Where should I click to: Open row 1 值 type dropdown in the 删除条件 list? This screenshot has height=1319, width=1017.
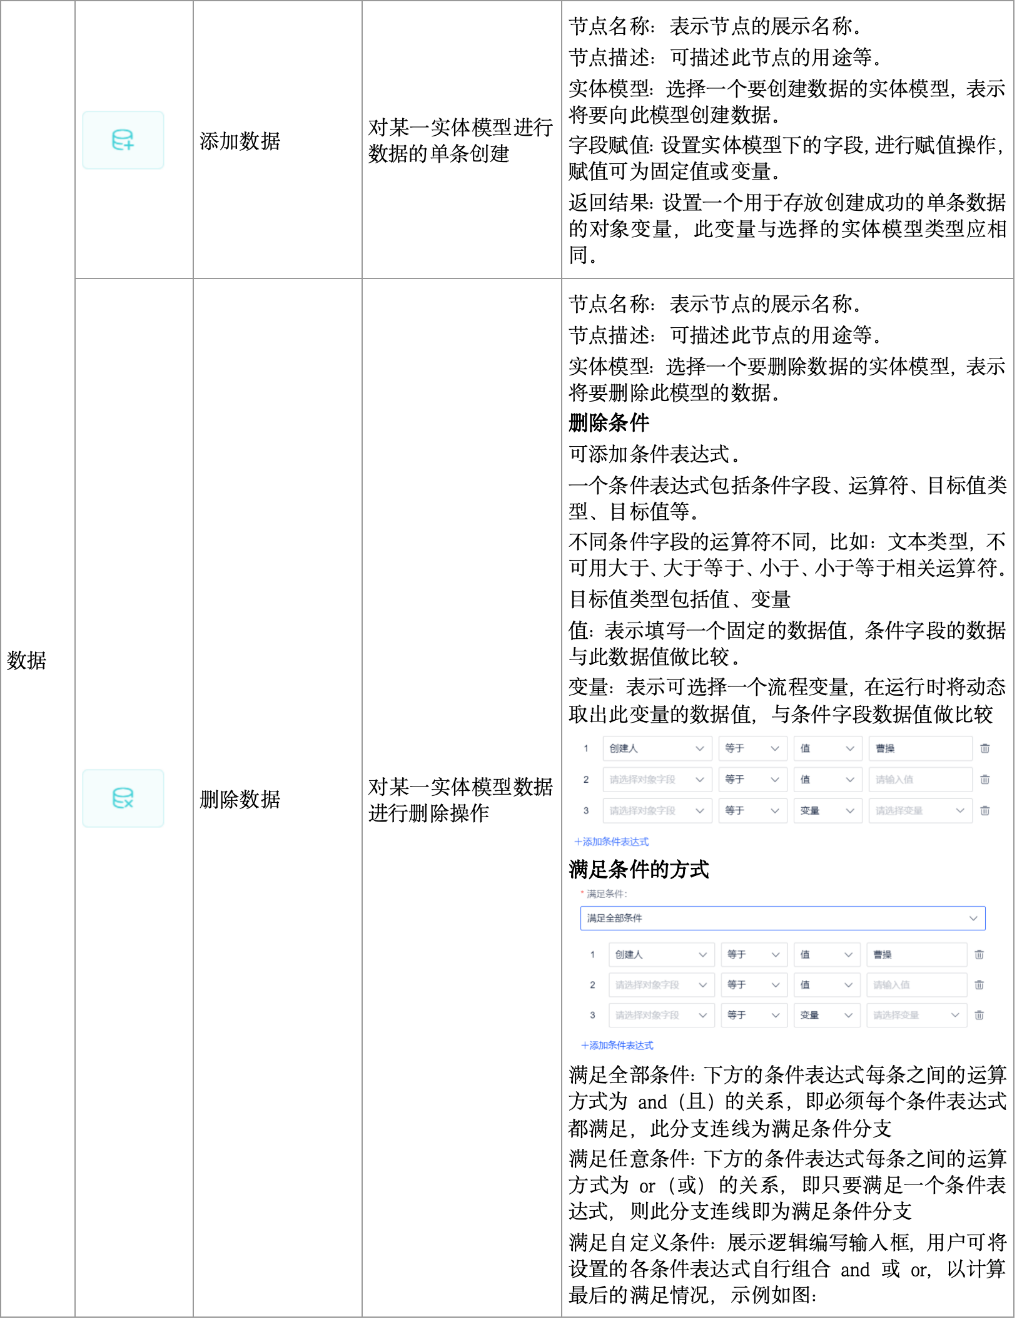[x=828, y=748]
